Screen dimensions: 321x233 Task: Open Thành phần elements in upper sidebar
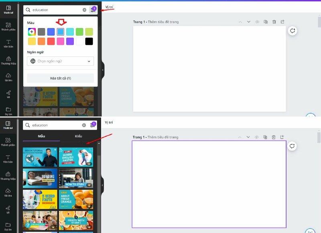pos(8,26)
